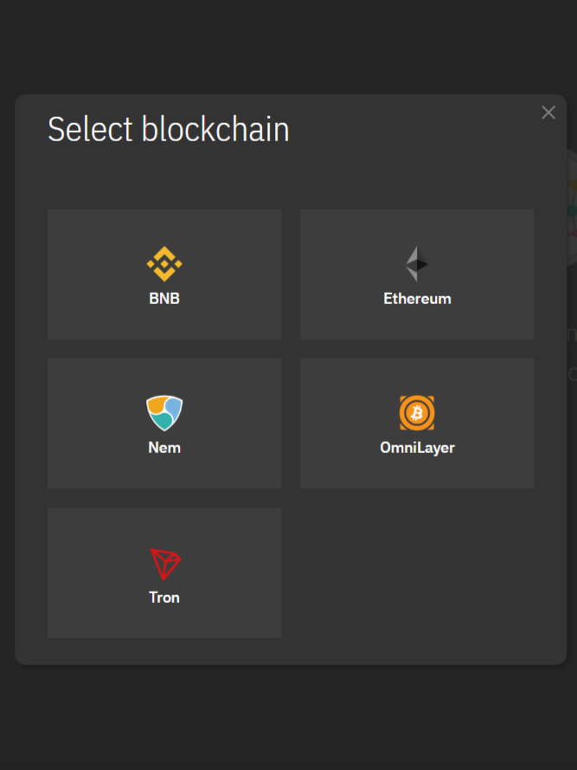Choose the OmniLayer text label

point(417,448)
